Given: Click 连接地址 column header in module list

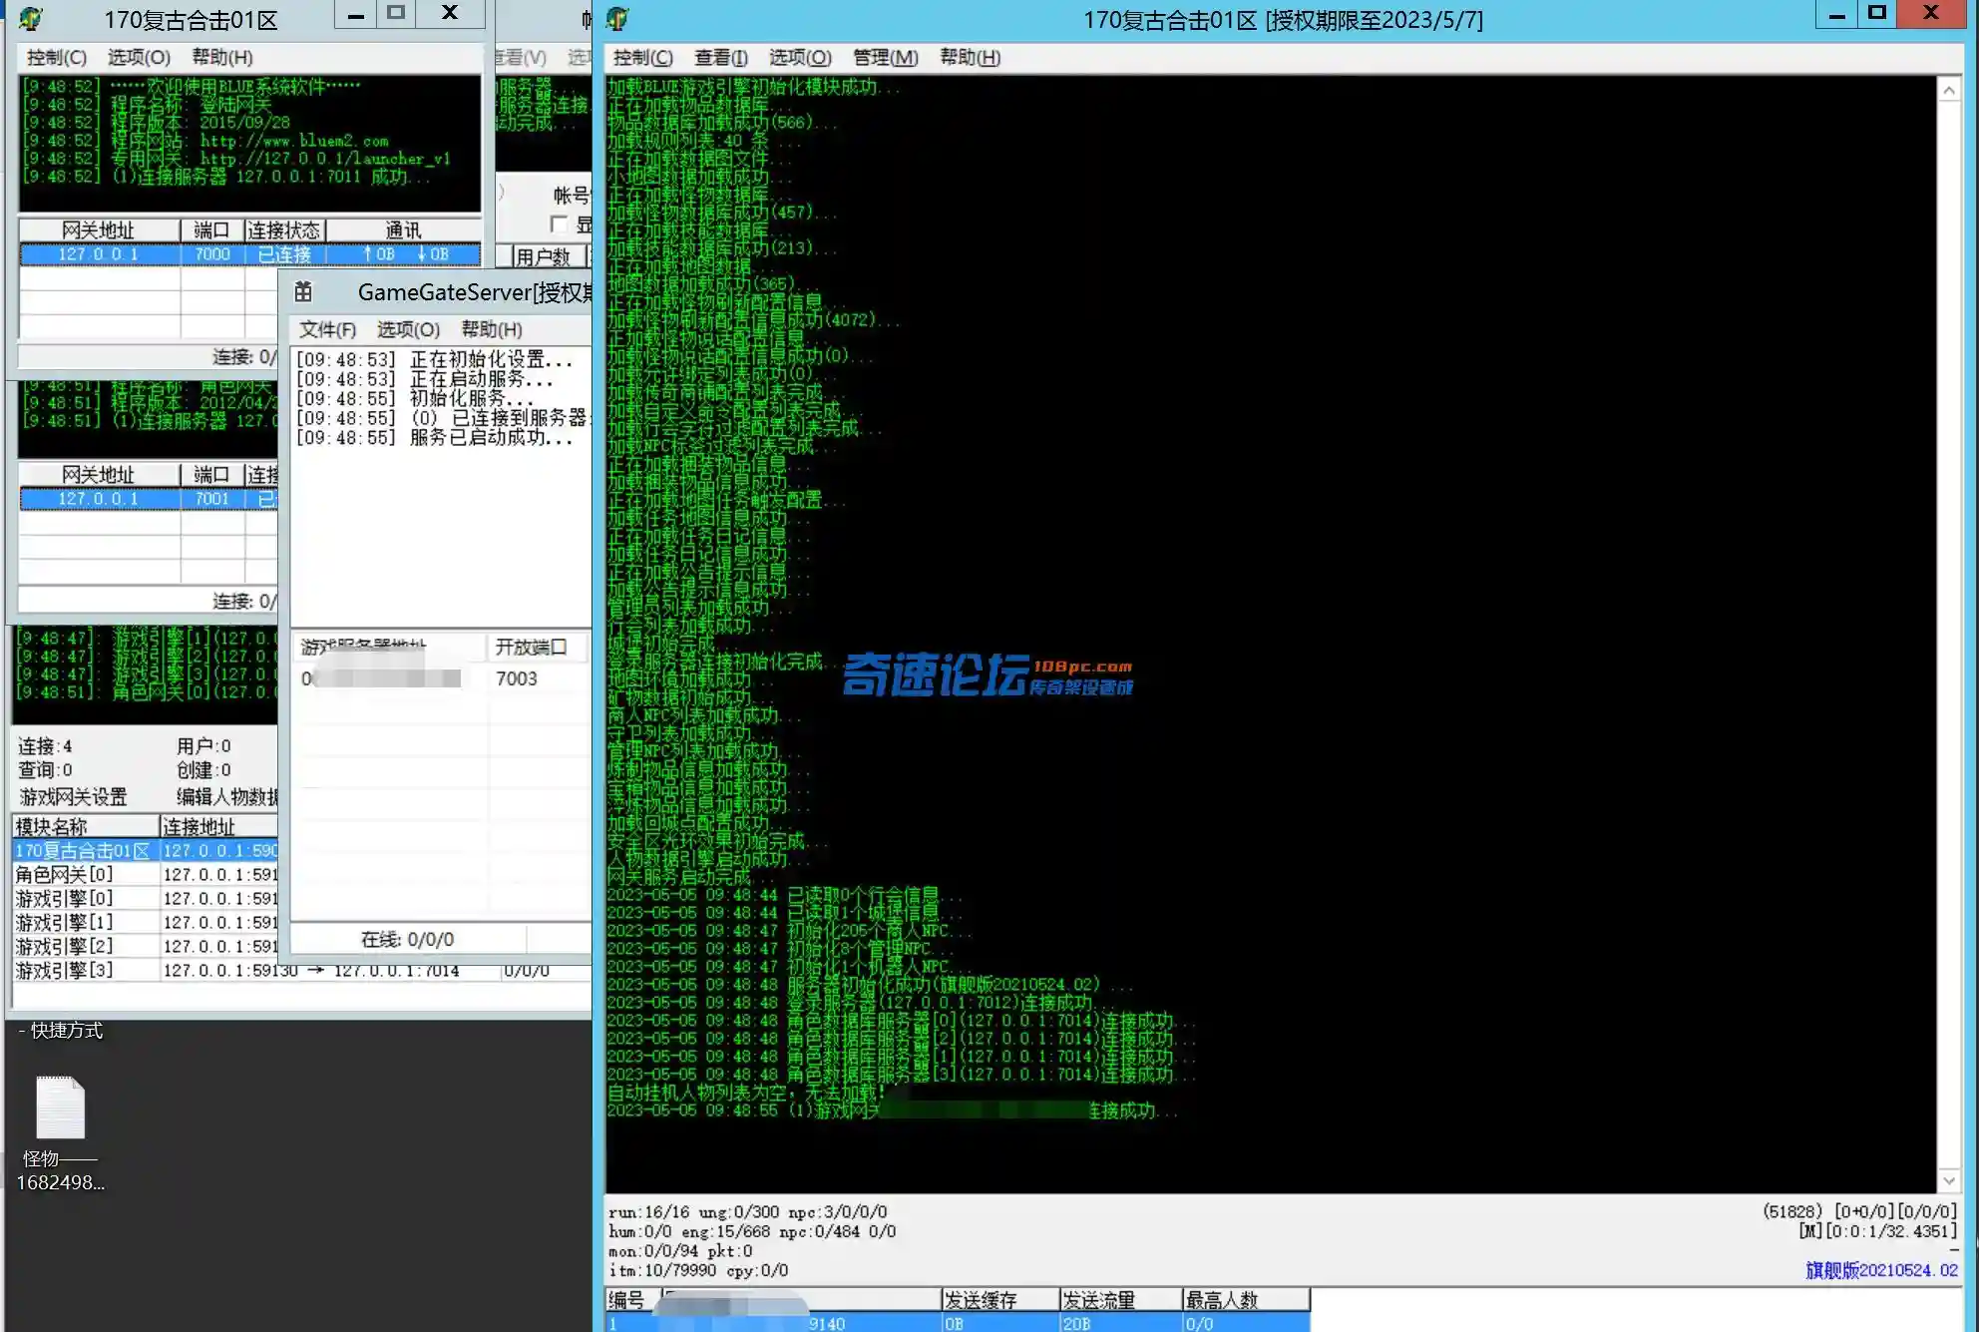Looking at the screenshot, I should 218,827.
